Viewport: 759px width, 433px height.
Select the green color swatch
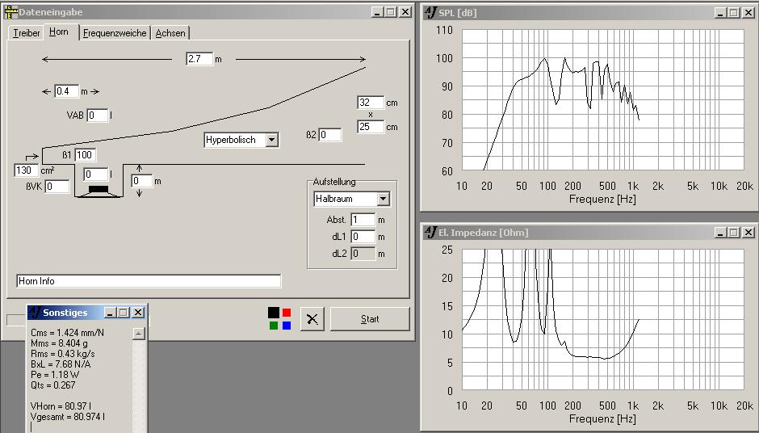274,326
